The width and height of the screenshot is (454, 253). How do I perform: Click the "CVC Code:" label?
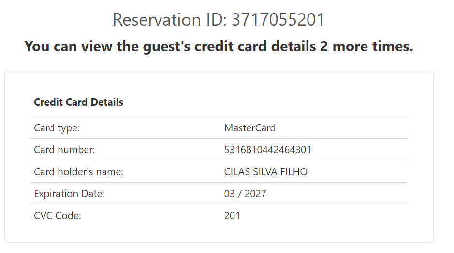(58, 216)
